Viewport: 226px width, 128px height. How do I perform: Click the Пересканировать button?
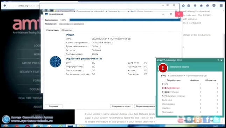point(145,106)
